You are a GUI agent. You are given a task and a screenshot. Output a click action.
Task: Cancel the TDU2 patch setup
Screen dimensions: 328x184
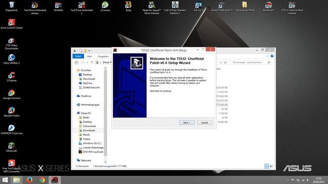[x=204, y=123]
